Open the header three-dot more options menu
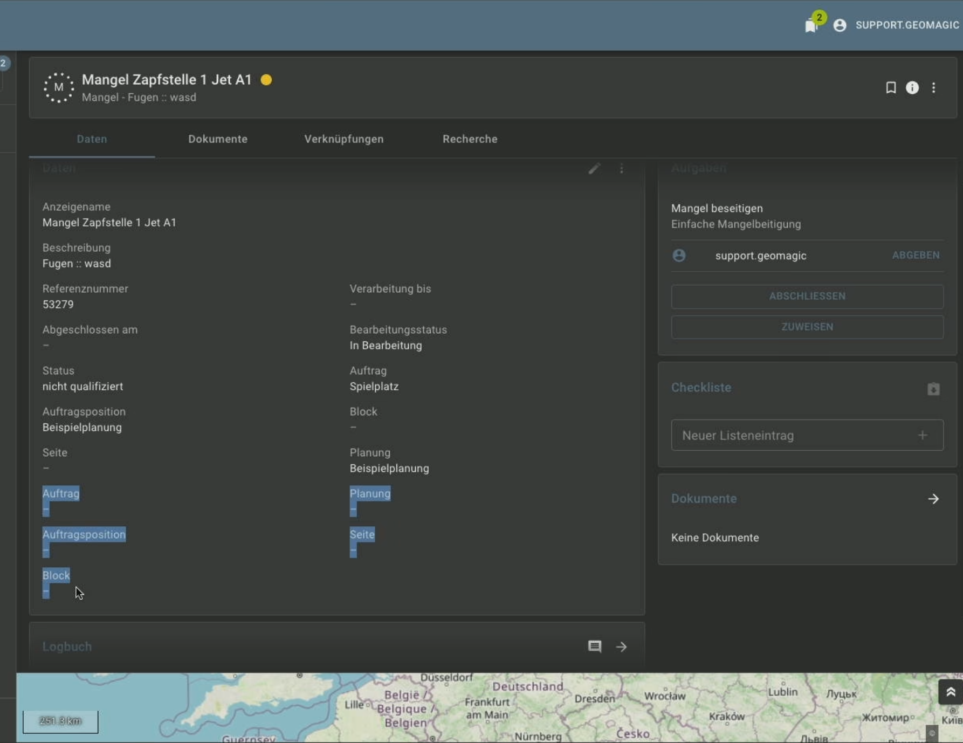963x743 pixels. [x=933, y=87]
